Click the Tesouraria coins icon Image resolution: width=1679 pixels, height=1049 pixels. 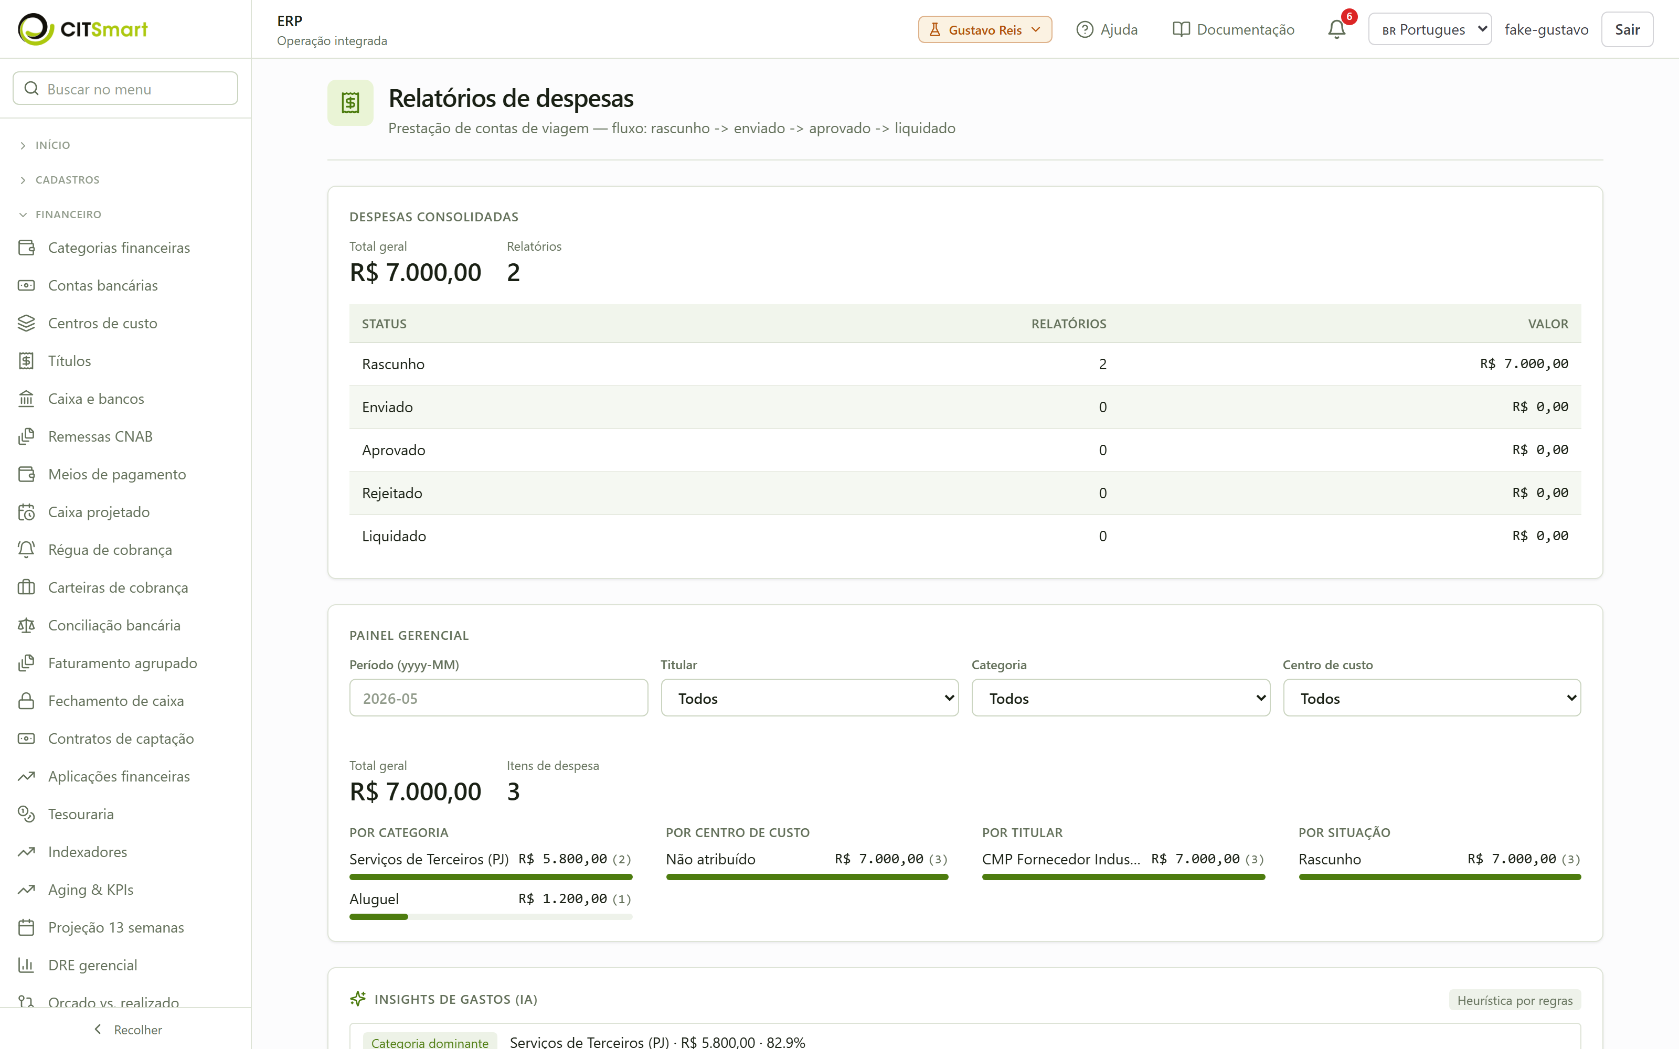[26, 814]
